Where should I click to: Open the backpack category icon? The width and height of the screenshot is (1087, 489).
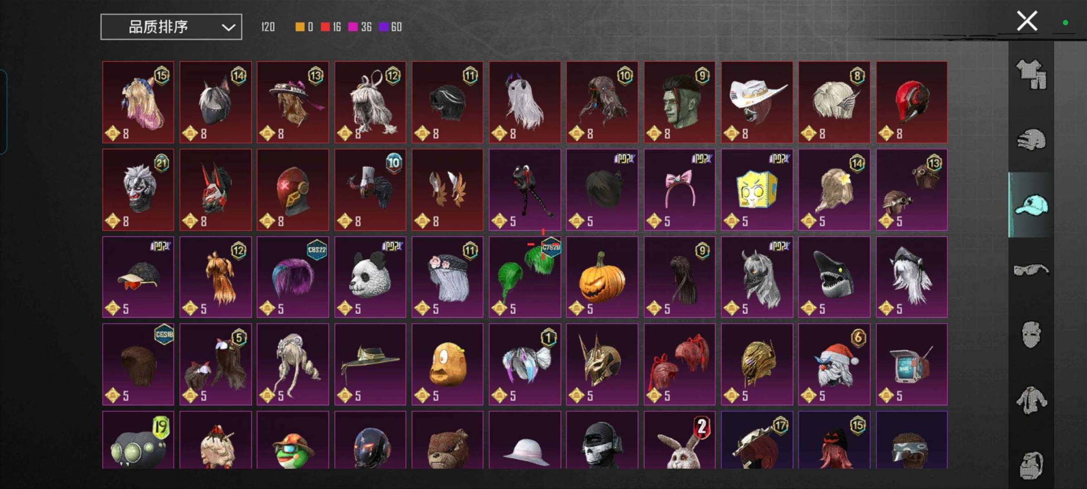(1031, 465)
